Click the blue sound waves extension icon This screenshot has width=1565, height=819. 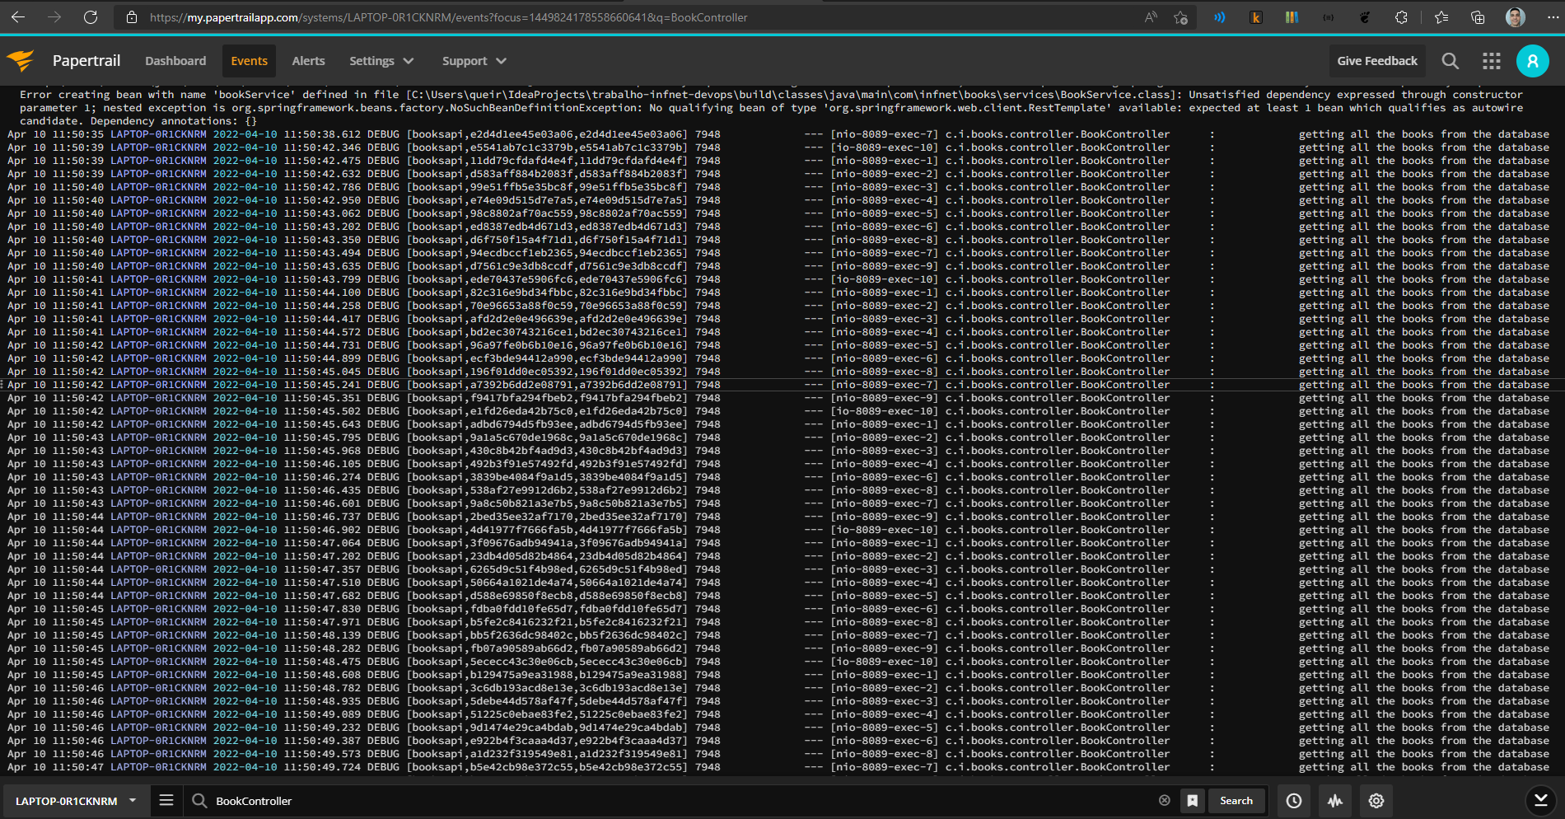pos(1219,17)
